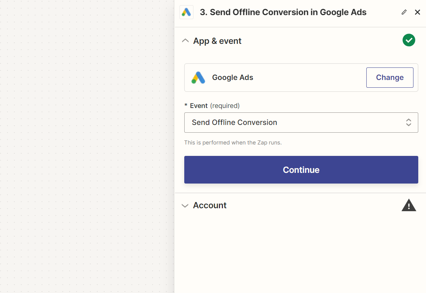The width and height of the screenshot is (426, 293).
Task: Open the Account section heading
Action: click(x=210, y=205)
